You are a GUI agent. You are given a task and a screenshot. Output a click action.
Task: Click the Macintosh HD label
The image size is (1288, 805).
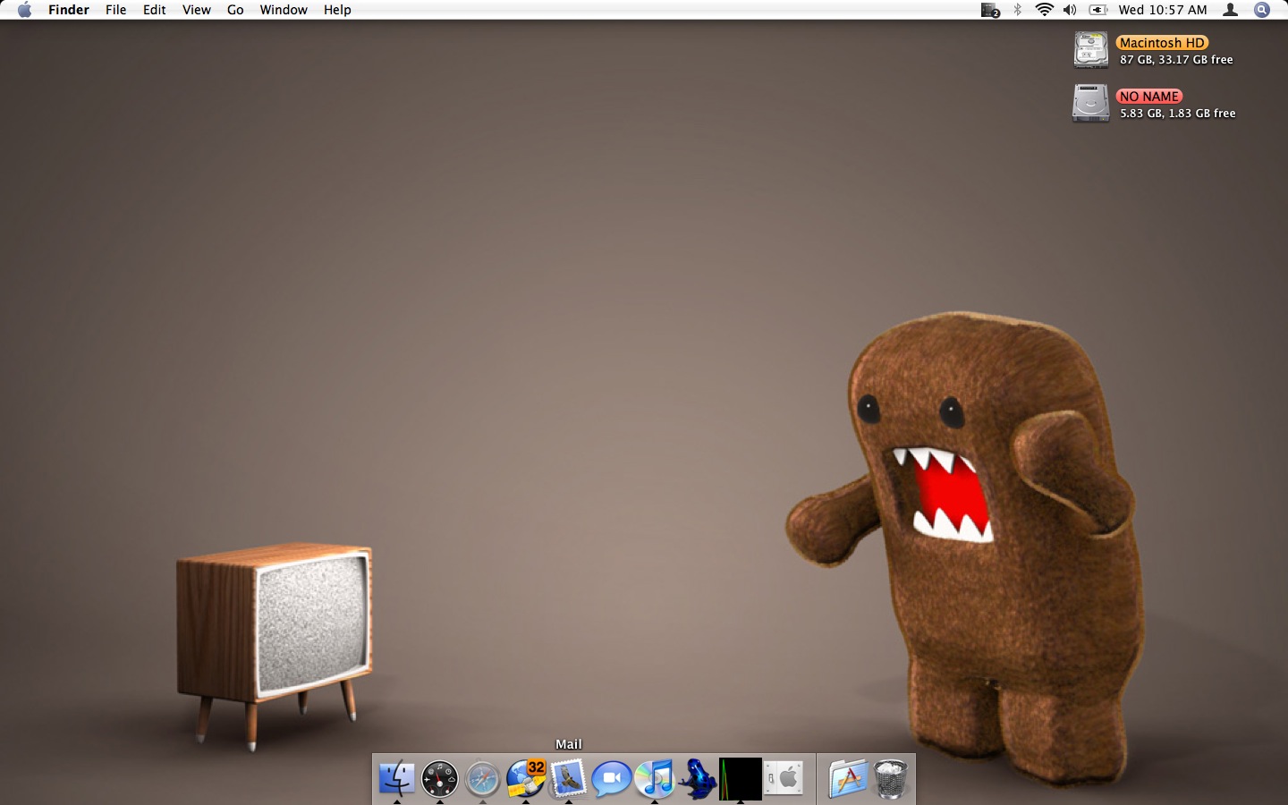tap(1162, 43)
